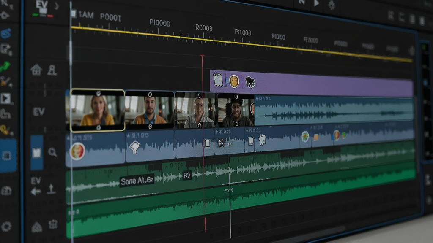Click the white puzzle icon on blue track
The height and width of the screenshot is (243, 433).
pos(261,140)
